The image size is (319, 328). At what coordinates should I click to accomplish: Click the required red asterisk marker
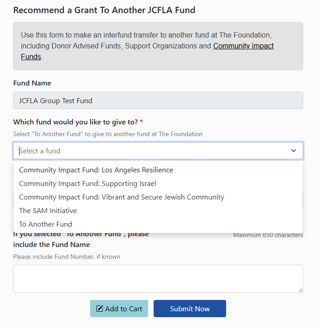(x=141, y=121)
